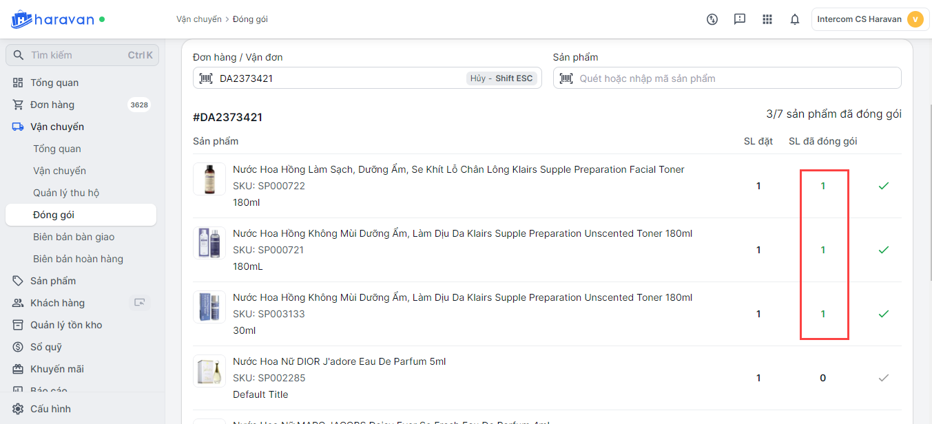Click the 3/7 sản phẩm đã đóng gói text

[x=833, y=114]
